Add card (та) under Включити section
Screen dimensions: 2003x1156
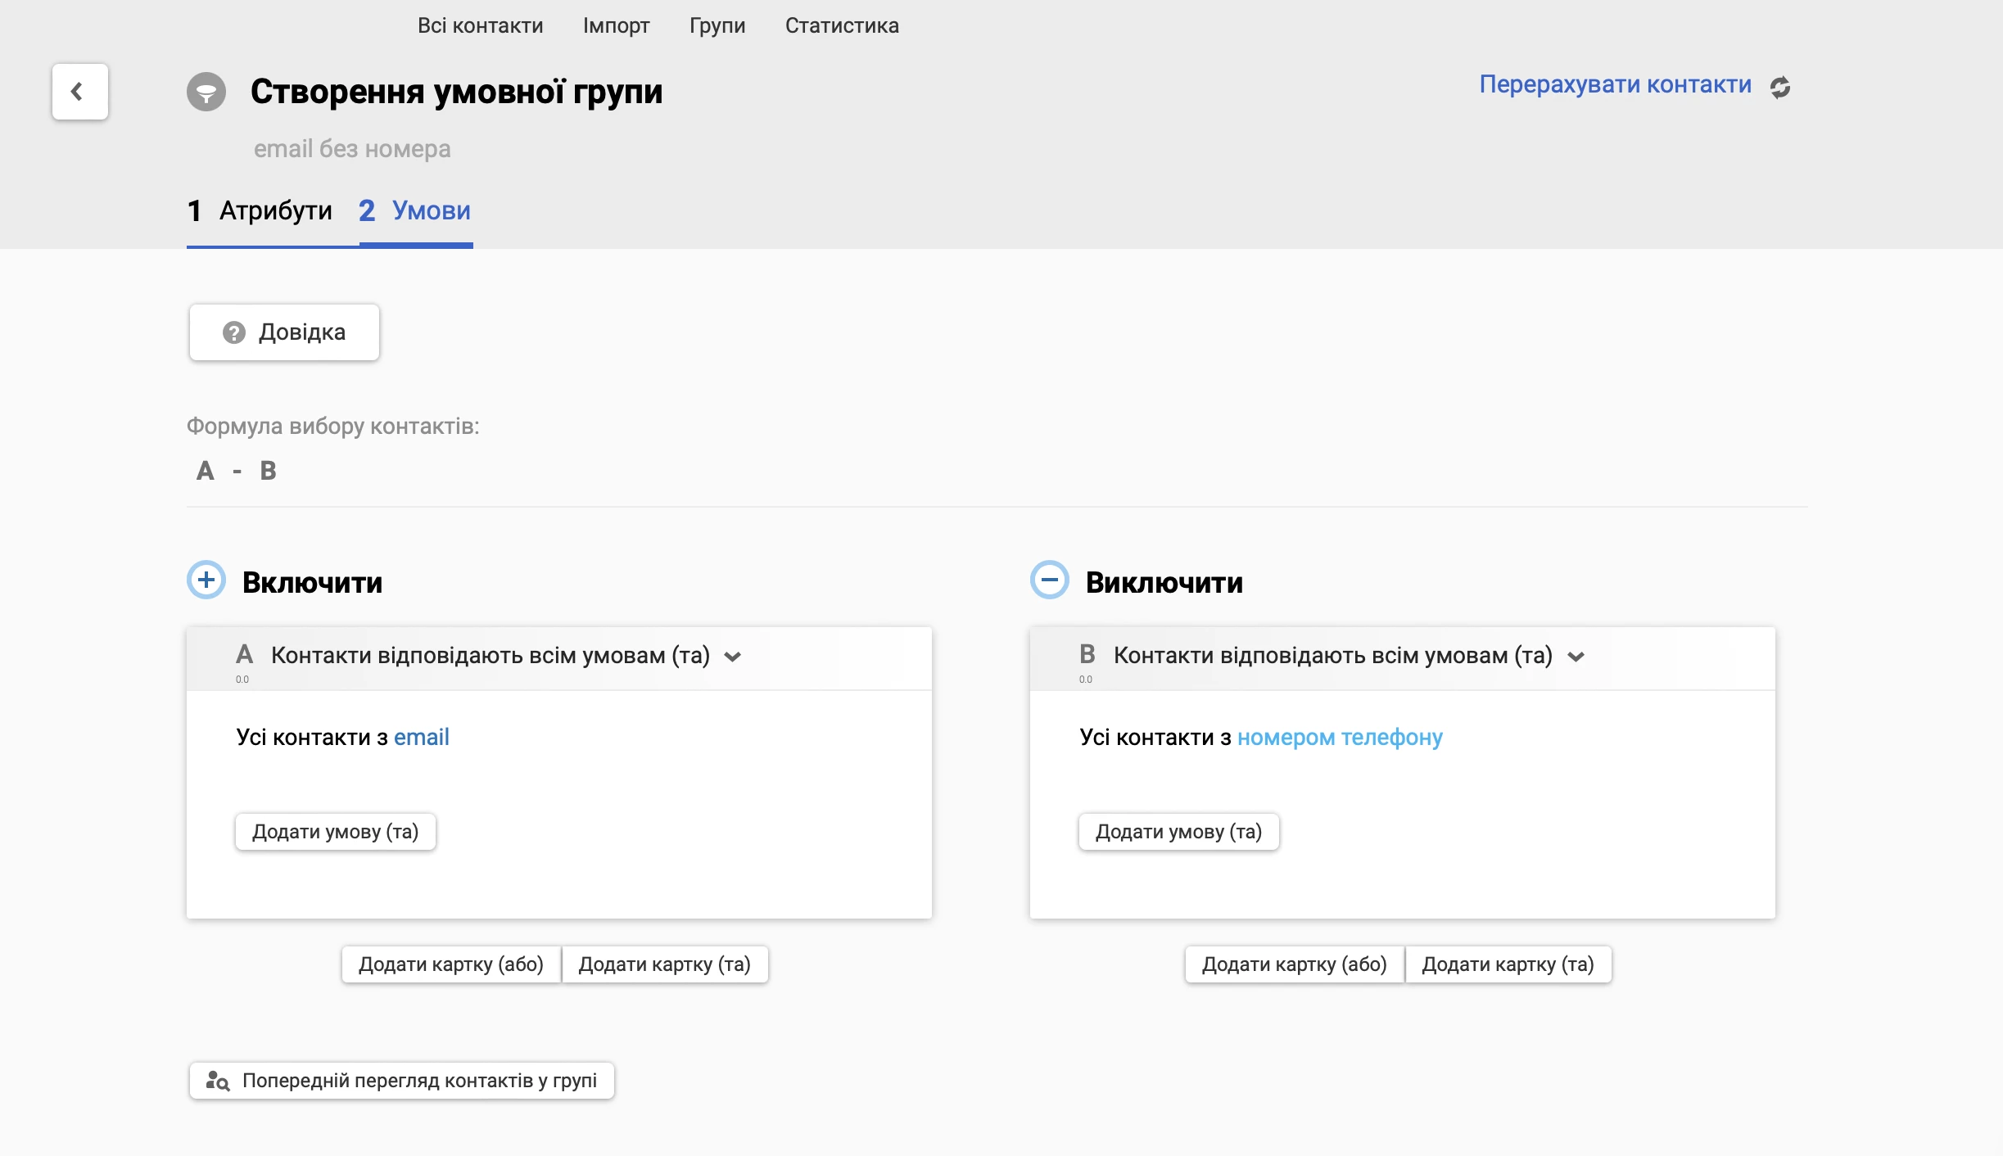pyautogui.click(x=664, y=964)
